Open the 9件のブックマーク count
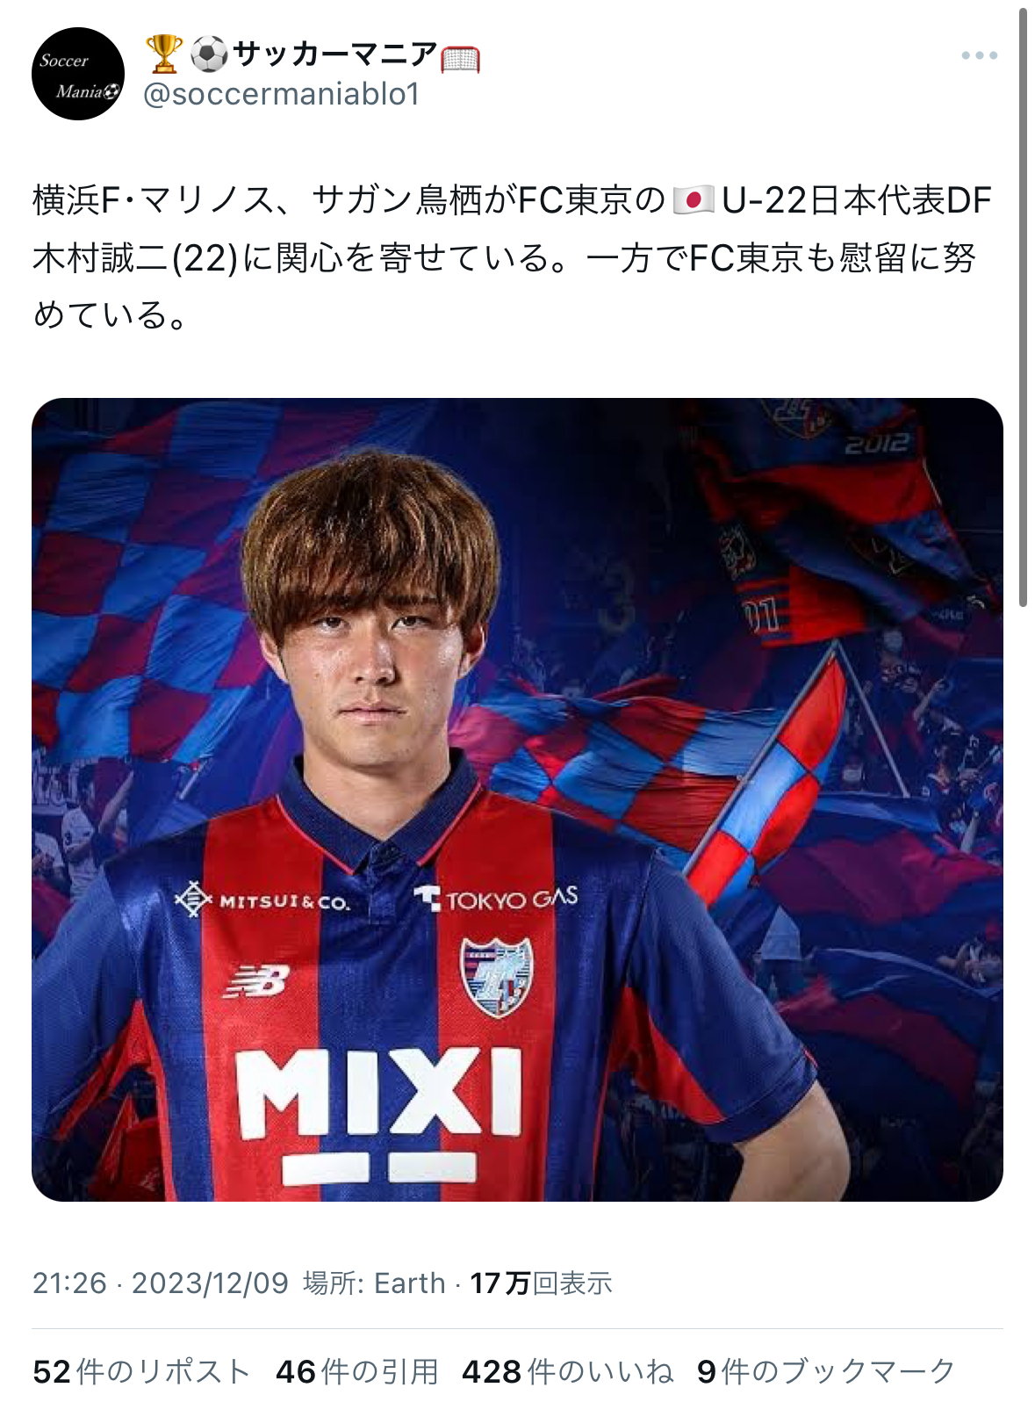Viewport: 1035px width, 1402px height. pyautogui.click(x=826, y=1371)
